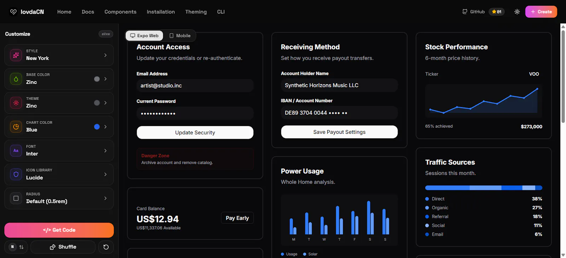Viewport: 566px width, 258px height.
Task: Click the Email 6% traffic row
Action: pyautogui.click(x=484, y=234)
